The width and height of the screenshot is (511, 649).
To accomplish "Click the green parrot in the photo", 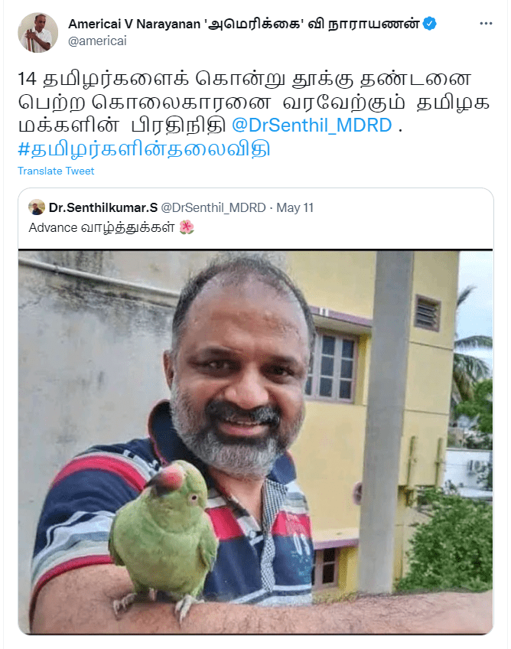I will click(164, 534).
